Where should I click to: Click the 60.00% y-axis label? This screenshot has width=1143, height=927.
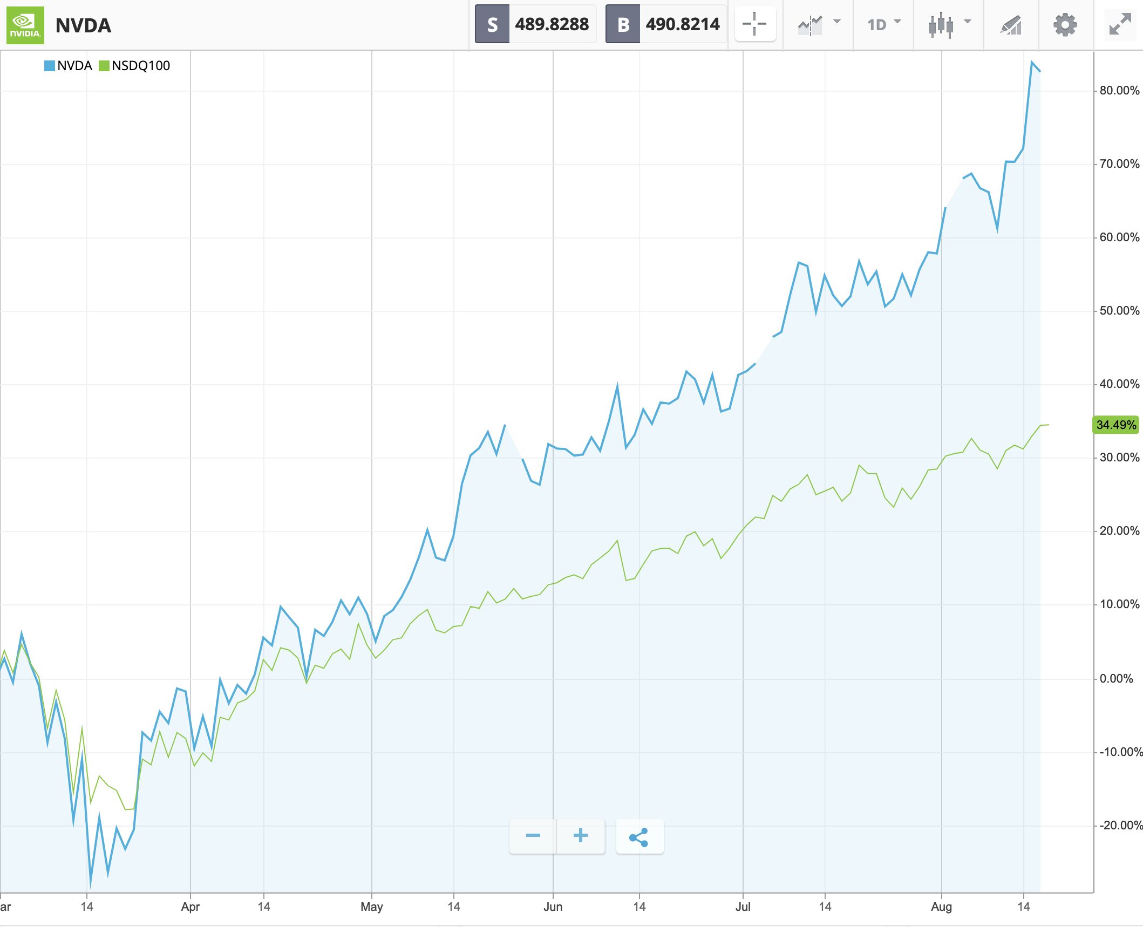point(1119,237)
